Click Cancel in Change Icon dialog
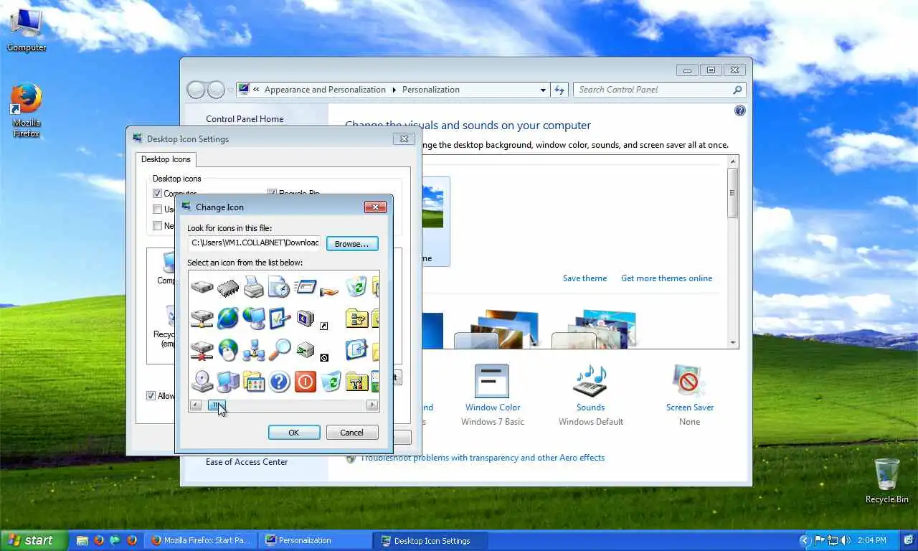This screenshot has height=551, width=918. click(351, 433)
